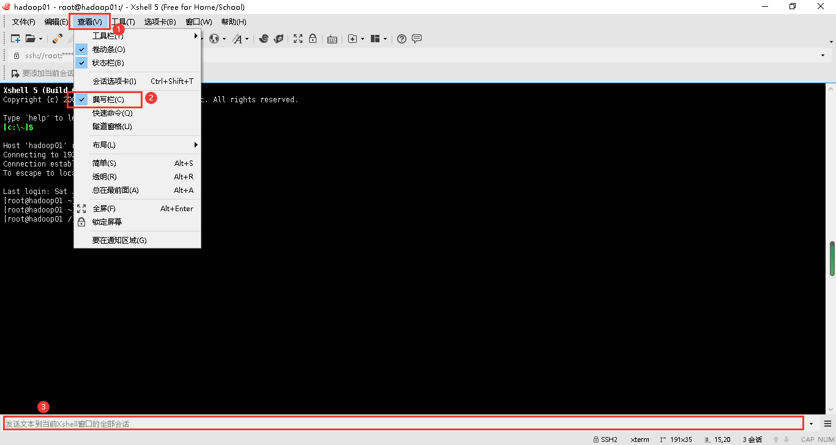Expand the 工具栏 submenu
This screenshot has height=445, width=836.
tap(137, 36)
